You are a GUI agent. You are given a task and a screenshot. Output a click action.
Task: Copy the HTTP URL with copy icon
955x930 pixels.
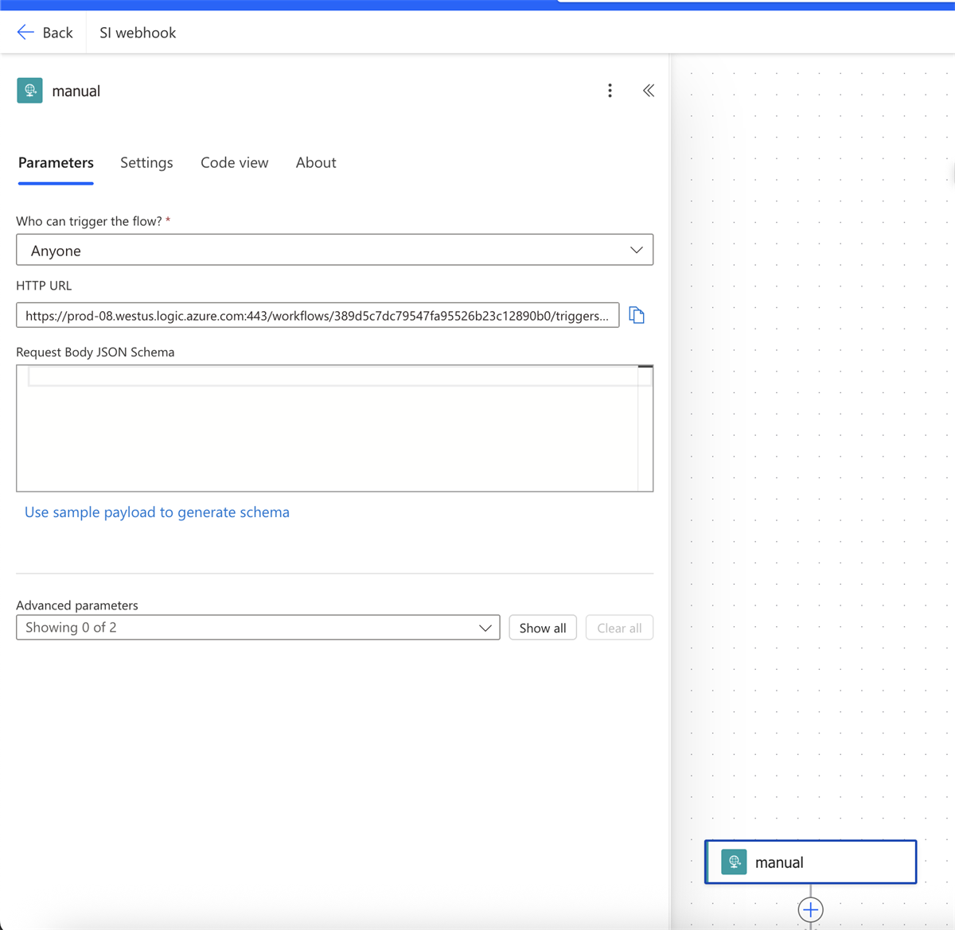[x=637, y=316]
